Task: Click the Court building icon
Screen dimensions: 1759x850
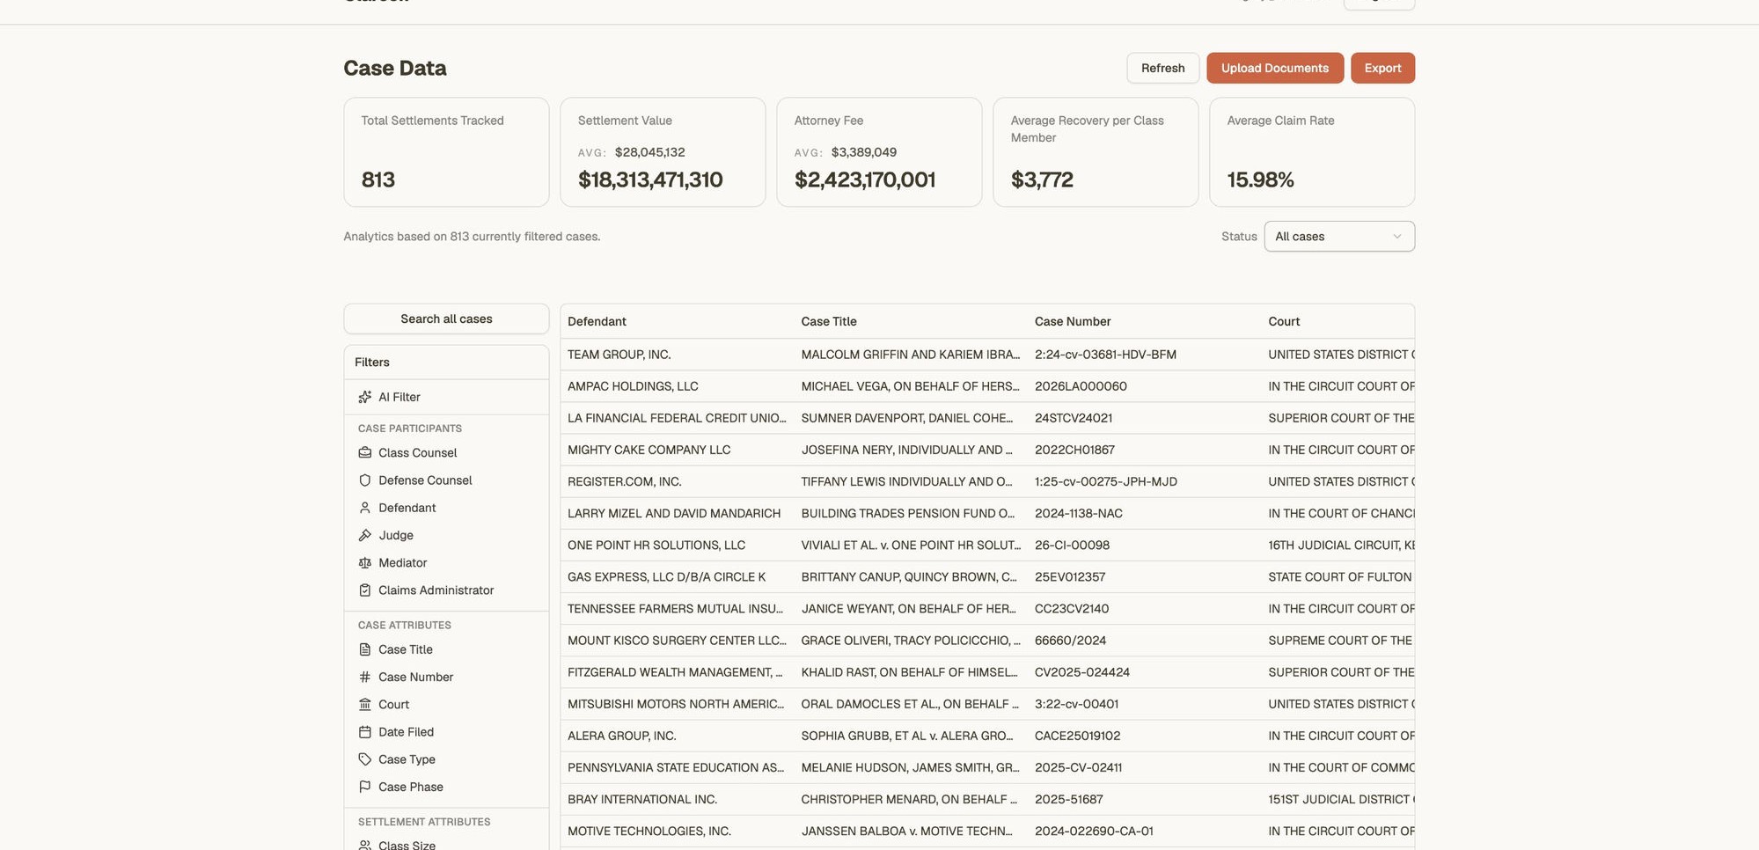Action: (364, 705)
